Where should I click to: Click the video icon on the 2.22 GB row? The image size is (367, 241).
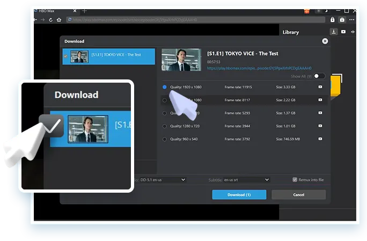pyautogui.click(x=320, y=100)
